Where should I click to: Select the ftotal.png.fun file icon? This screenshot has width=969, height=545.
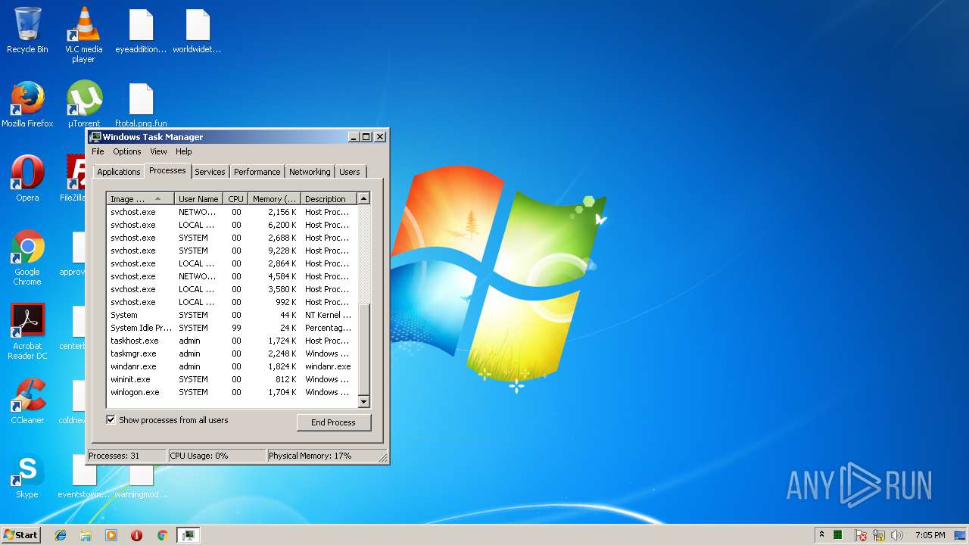pyautogui.click(x=141, y=104)
